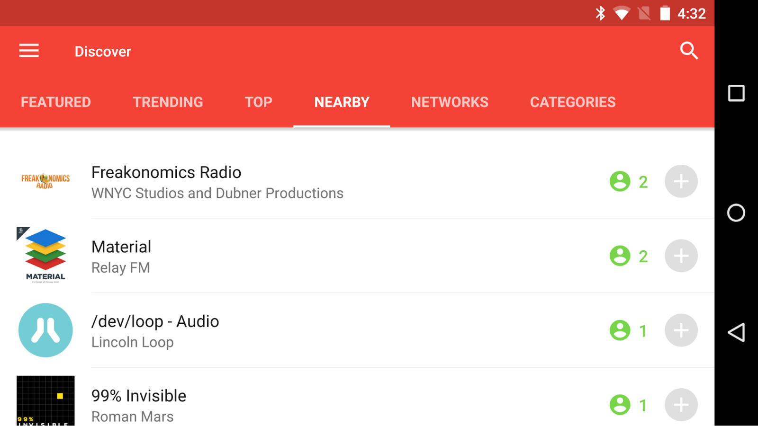Tap the 99% Invisible cover art
Image resolution: width=758 pixels, height=426 pixels.
(45, 401)
